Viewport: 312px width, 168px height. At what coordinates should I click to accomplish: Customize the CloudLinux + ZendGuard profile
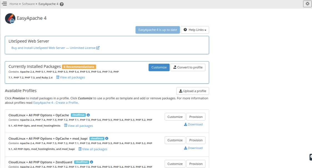[x=175, y=164]
